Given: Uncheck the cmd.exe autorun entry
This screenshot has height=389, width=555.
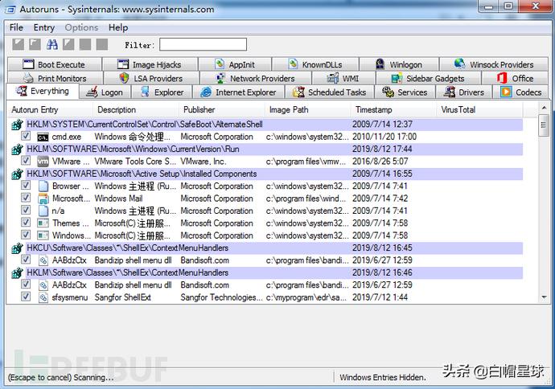Looking at the screenshot, I should pos(26,136).
